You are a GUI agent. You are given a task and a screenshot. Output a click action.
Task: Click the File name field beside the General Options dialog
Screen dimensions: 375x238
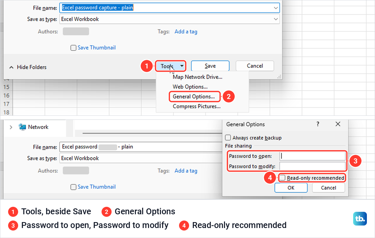(141, 147)
